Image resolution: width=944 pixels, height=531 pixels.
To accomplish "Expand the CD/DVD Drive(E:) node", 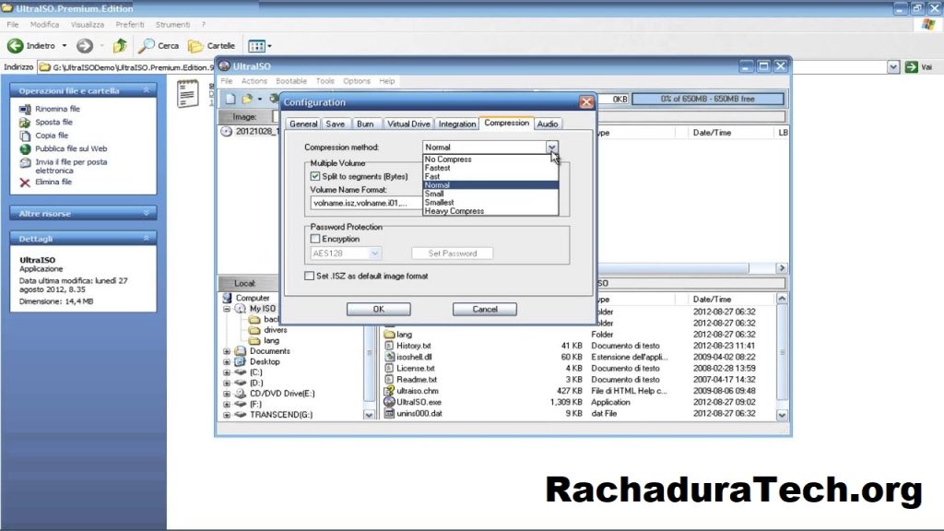I will coord(227,394).
